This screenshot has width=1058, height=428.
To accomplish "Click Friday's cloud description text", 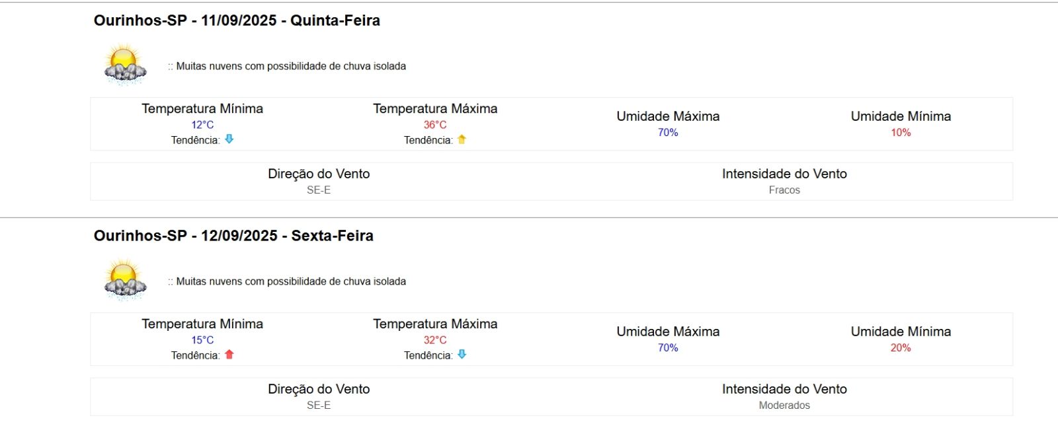I will pyautogui.click(x=291, y=281).
